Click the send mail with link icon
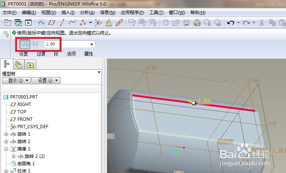 click(x=217, y=23)
